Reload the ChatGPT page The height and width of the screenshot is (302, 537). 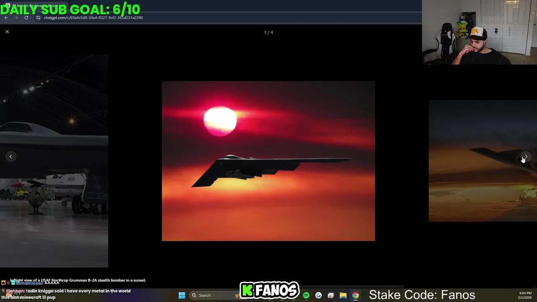click(26, 18)
